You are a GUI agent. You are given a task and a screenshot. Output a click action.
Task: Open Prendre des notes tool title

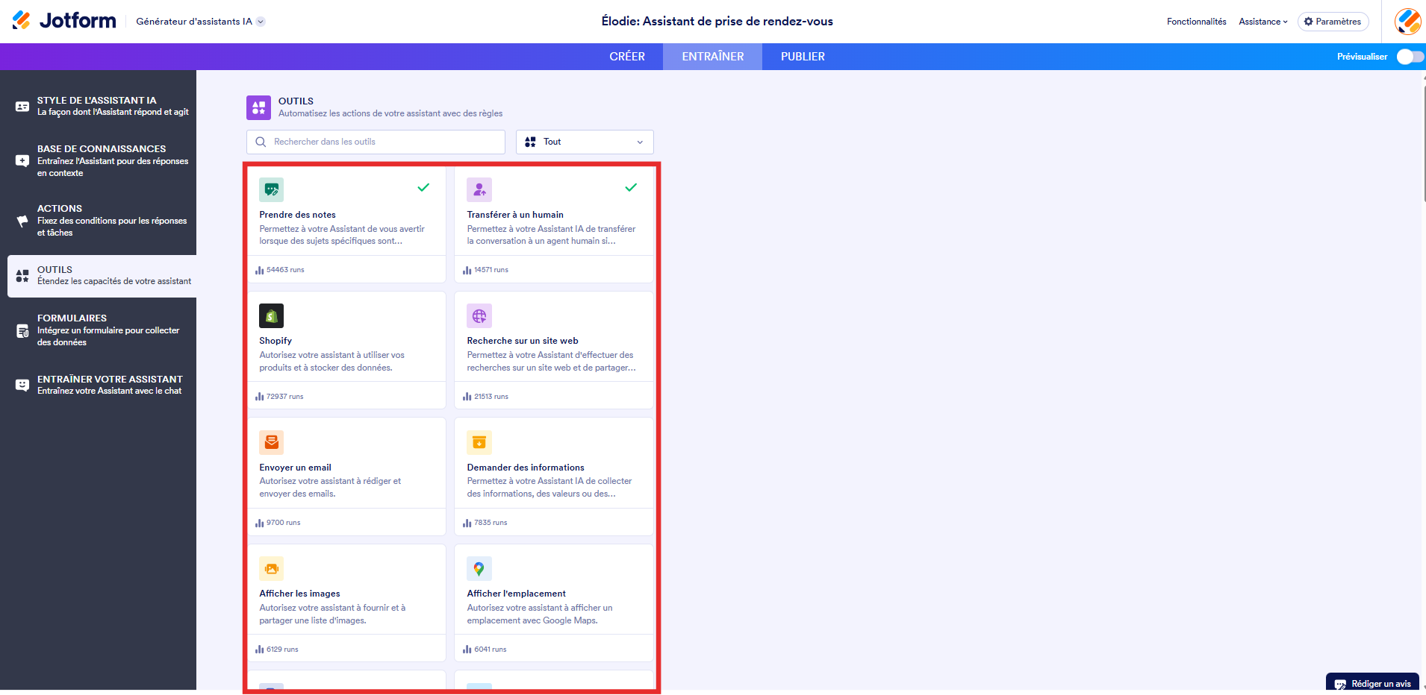(297, 215)
